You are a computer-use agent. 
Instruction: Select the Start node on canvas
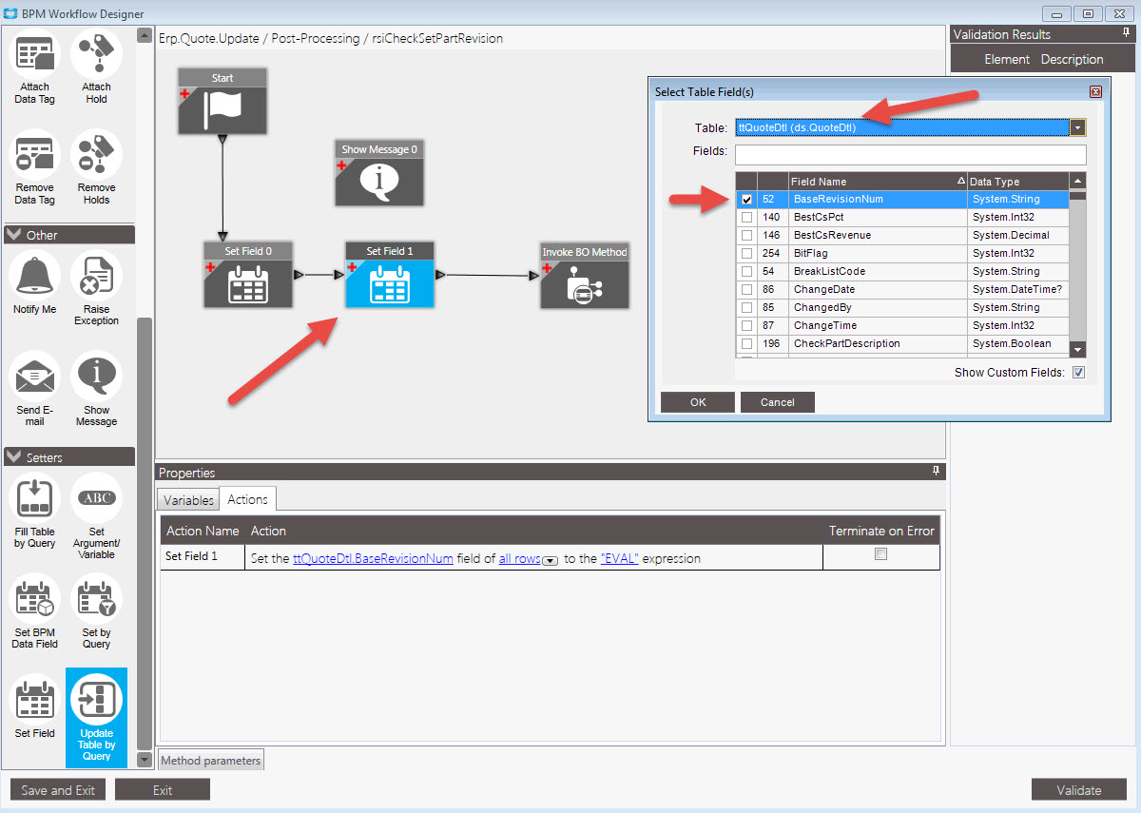coord(222,101)
